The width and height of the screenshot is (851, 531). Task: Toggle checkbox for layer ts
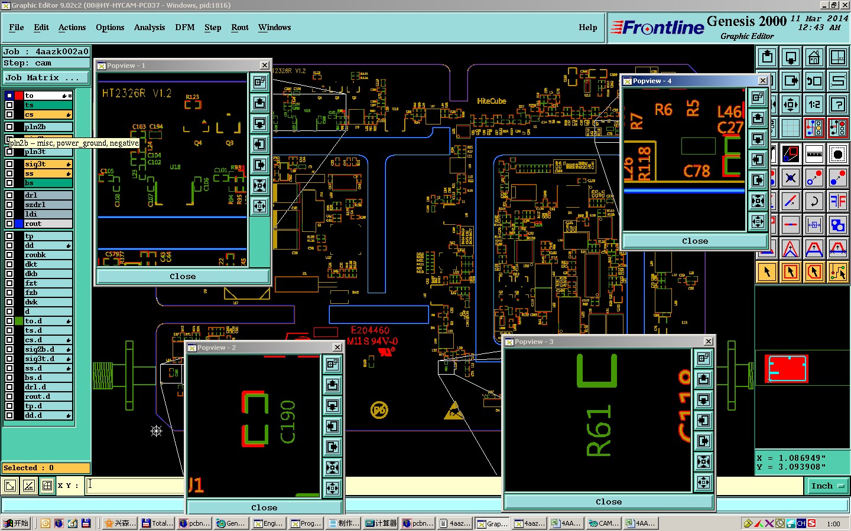click(x=9, y=105)
